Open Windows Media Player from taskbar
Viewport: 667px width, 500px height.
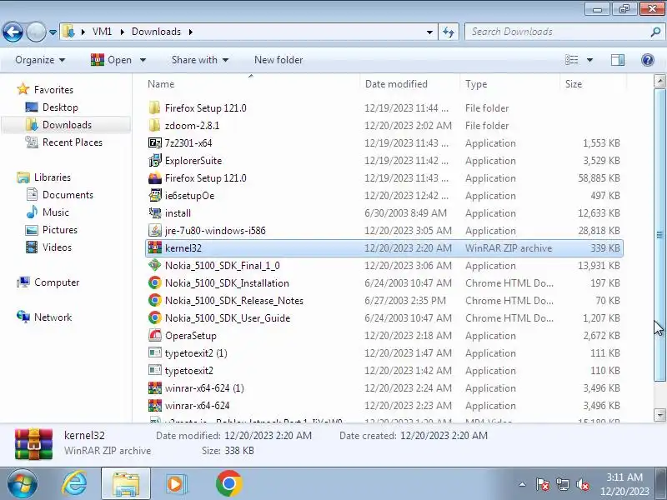coord(175,484)
